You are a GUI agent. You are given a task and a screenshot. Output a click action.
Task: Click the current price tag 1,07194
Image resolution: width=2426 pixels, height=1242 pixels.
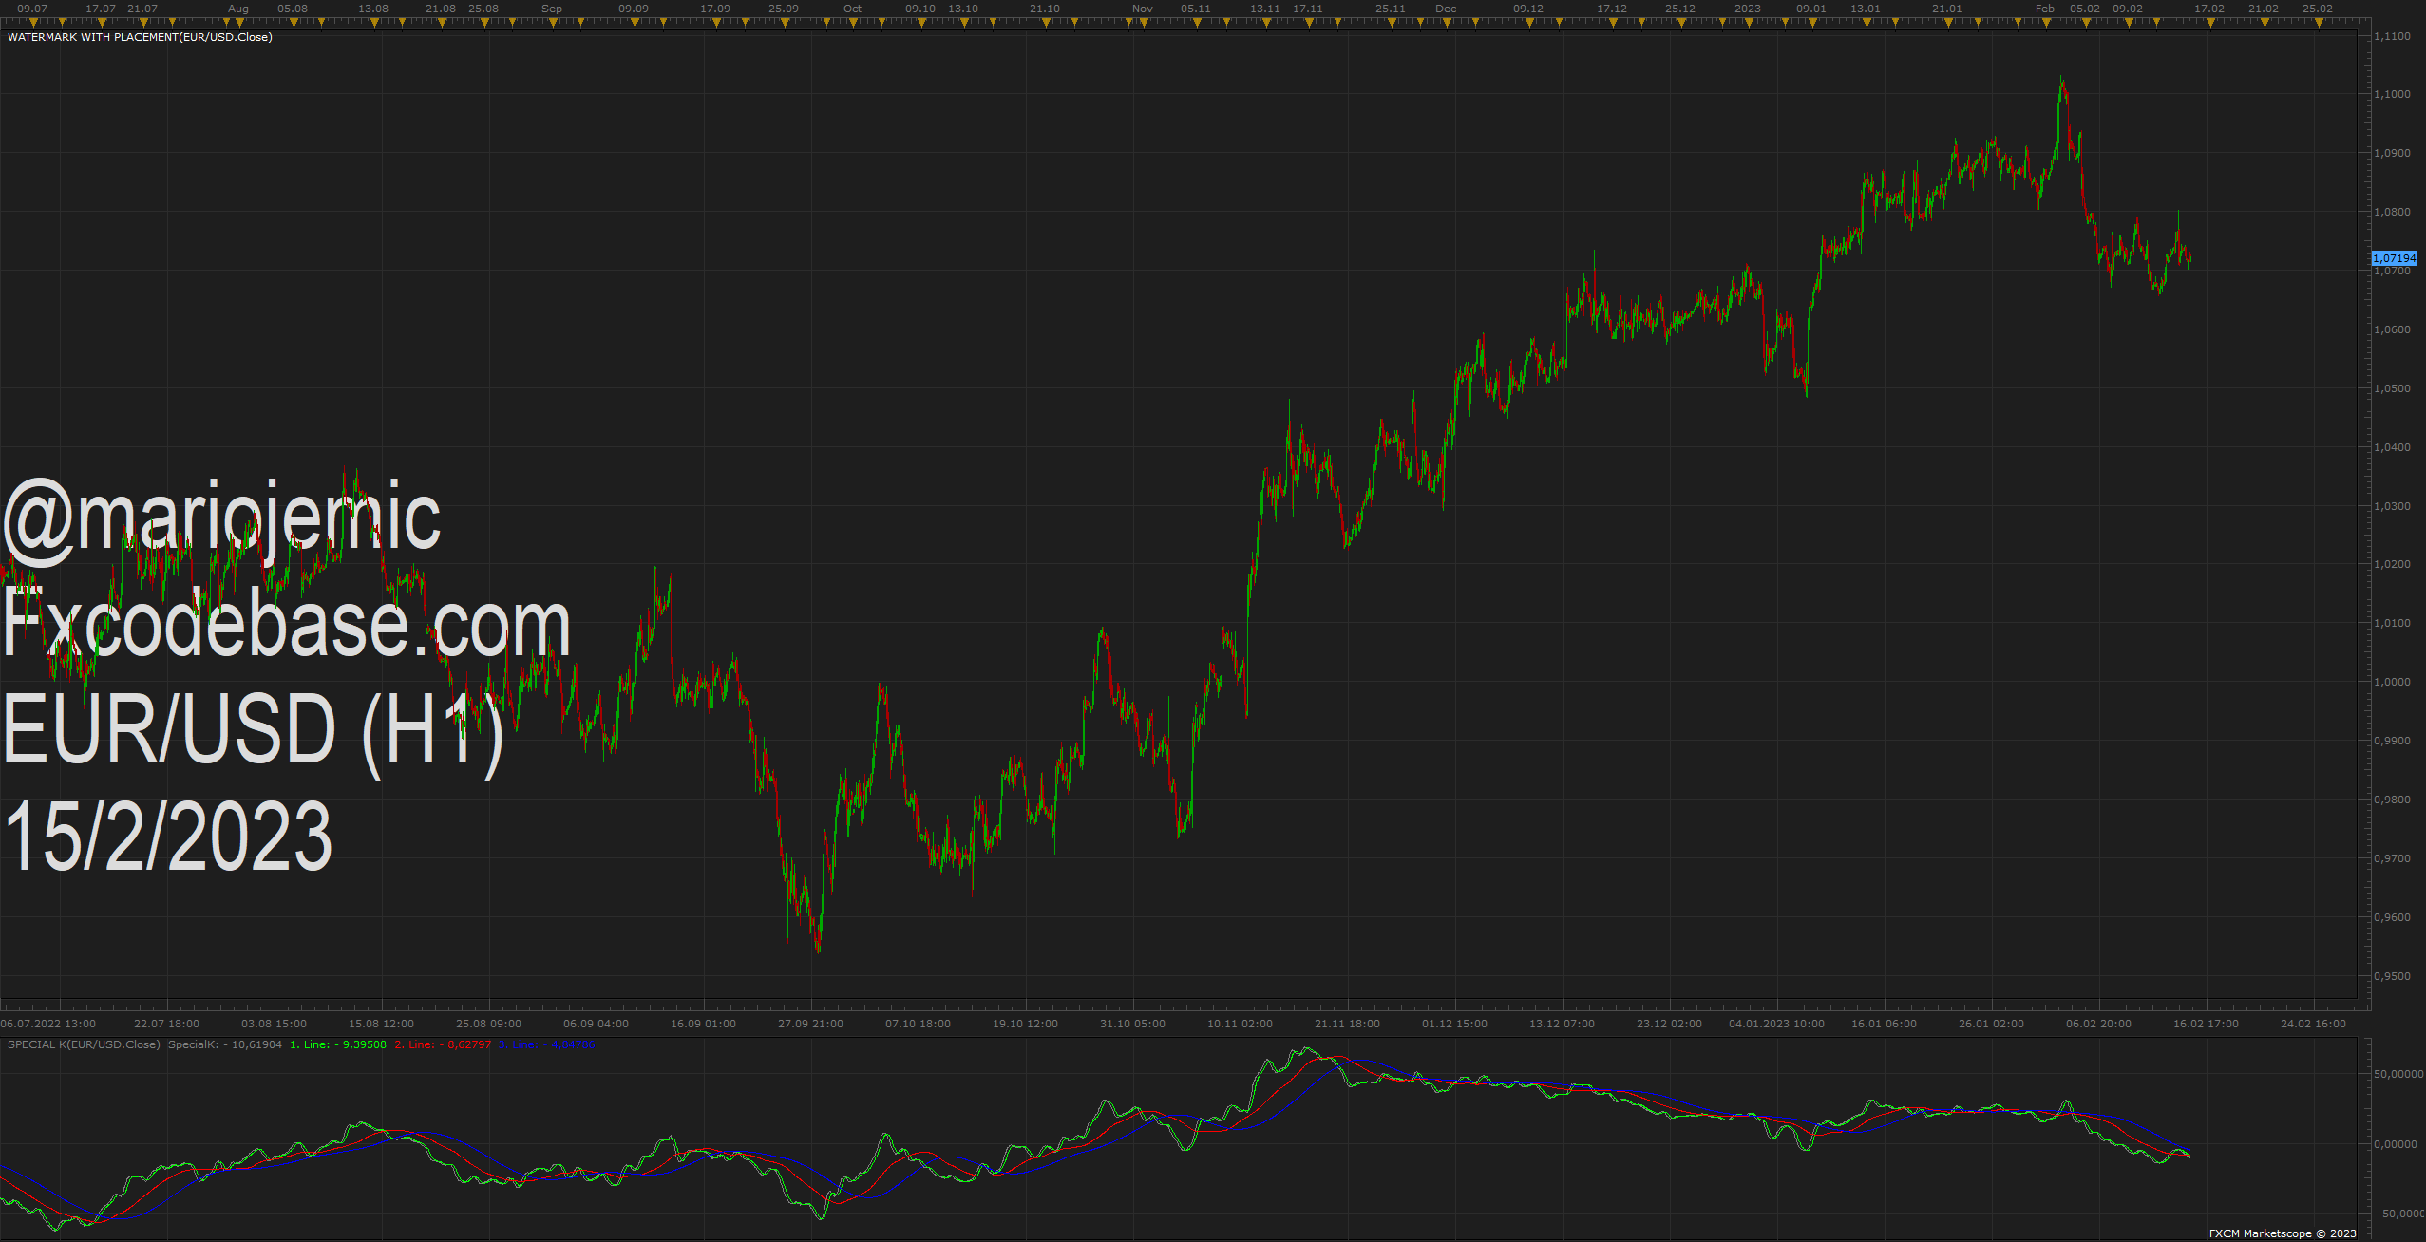click(2394, 258)
